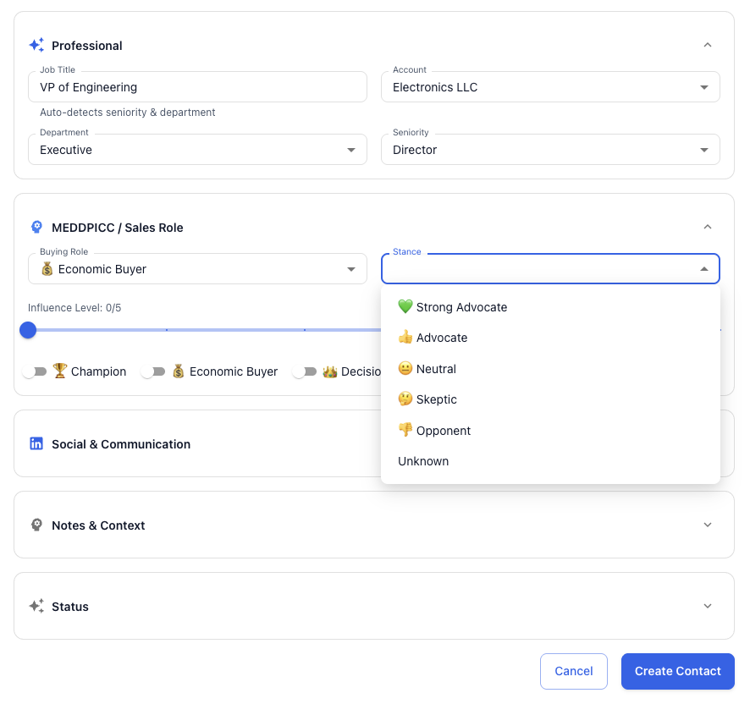Select the green heart Strong Advocate option
The width and height of the screenshot is (750, 704).
coord(453,307)
